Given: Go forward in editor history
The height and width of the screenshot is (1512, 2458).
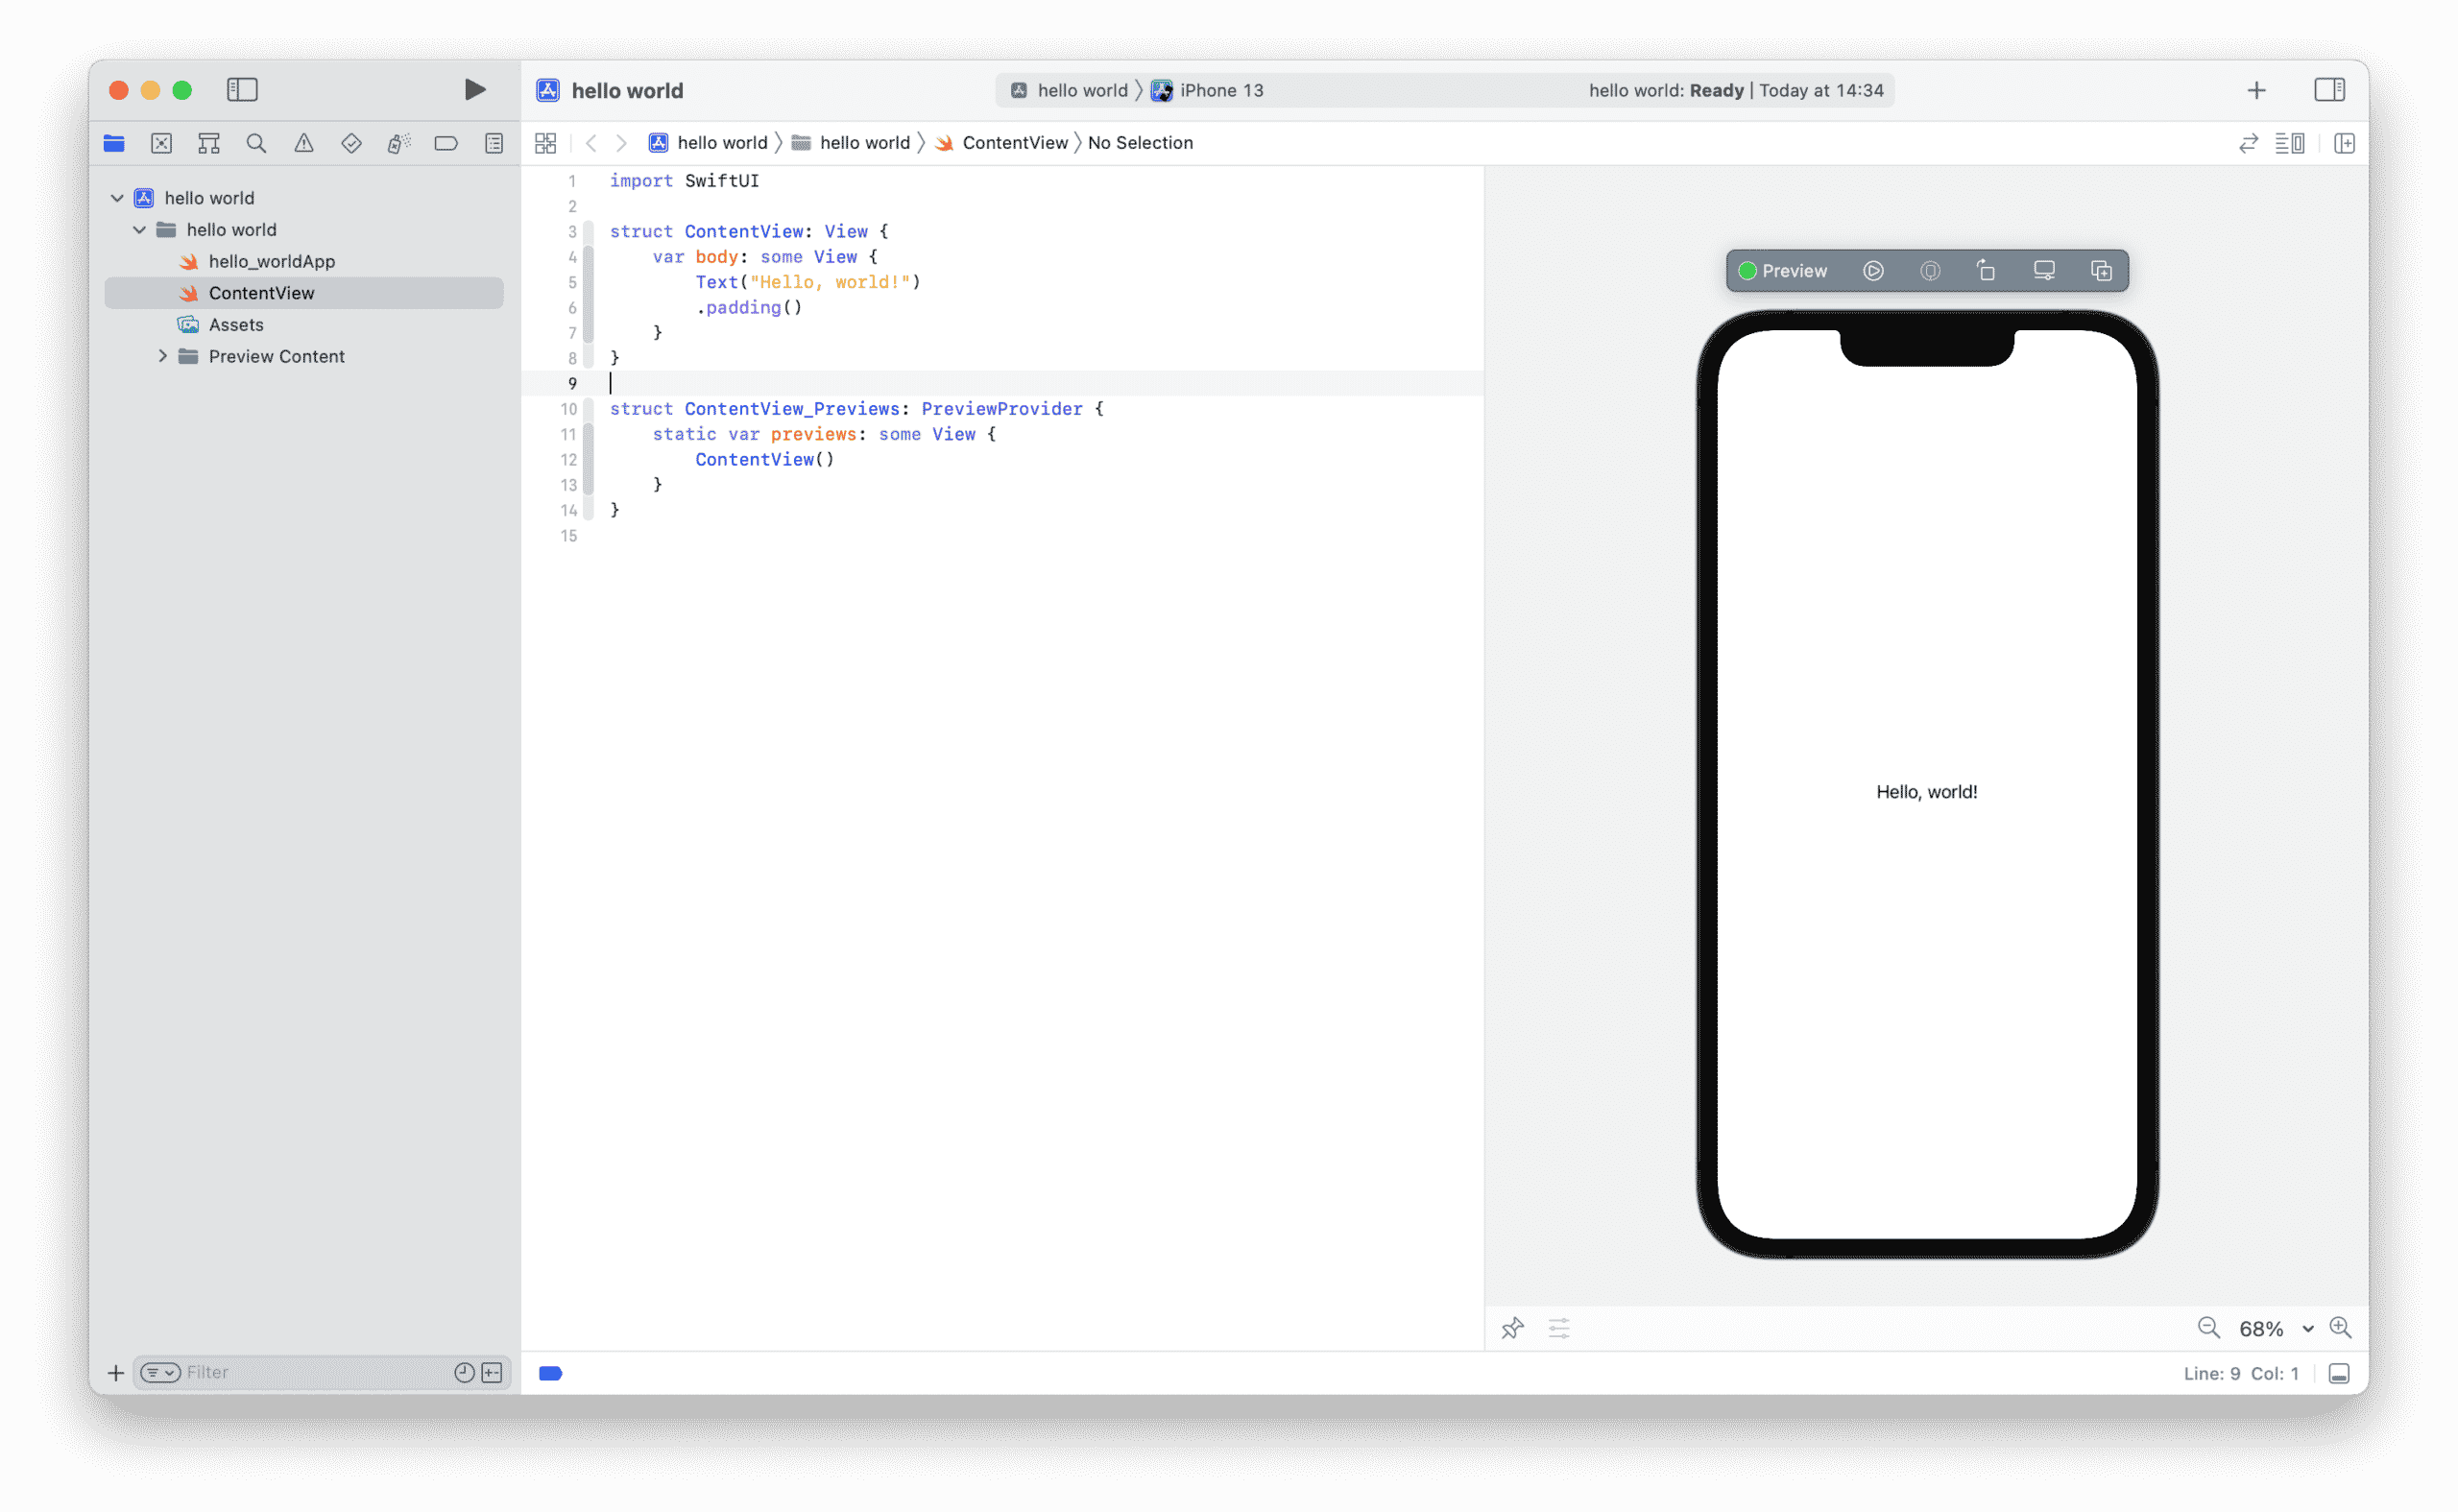Looking at the screenshot, I should [621, 143].
